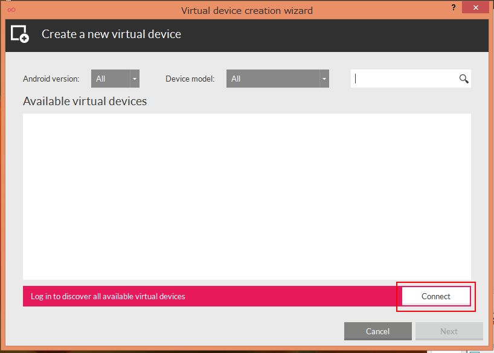Click the 'Android version:' label
494x353 pixels.
click(51, 79)
